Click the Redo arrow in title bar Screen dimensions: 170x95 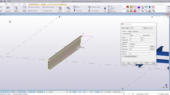click(10, 1)
